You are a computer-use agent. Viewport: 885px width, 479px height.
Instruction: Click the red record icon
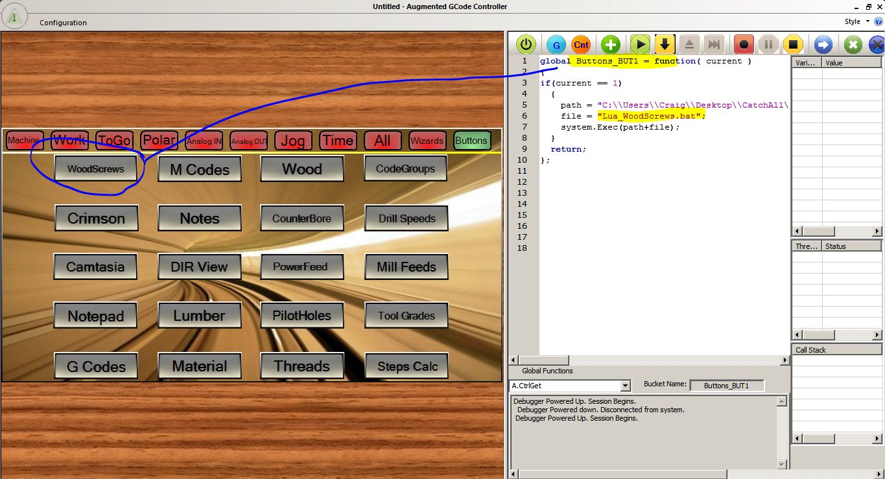(744, 45)
